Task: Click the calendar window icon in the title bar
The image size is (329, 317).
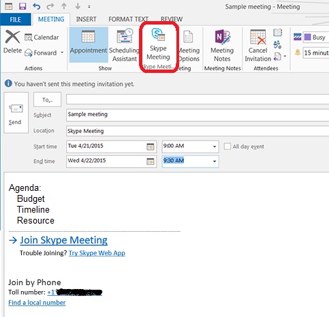Action: [x=9, y=6]
